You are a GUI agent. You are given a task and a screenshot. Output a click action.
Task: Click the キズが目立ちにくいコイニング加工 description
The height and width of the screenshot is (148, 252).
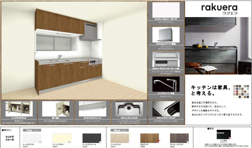pos(166,121)
